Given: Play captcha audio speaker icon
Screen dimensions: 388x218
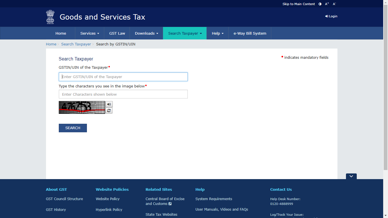Looking at the screenshot, I should click(109, 104).
